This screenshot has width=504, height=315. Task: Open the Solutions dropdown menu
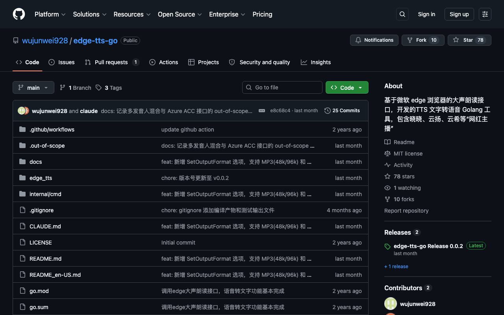90,14
